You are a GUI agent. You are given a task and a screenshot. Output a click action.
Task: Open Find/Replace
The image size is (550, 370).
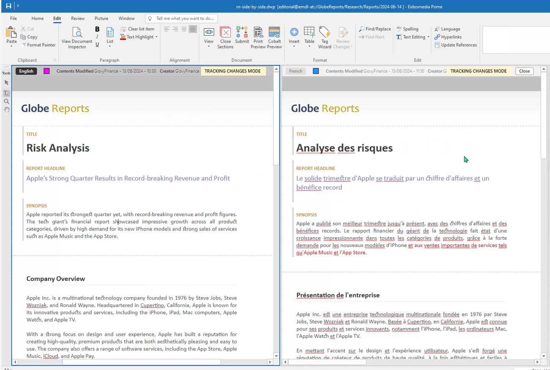tap(375, 29)
